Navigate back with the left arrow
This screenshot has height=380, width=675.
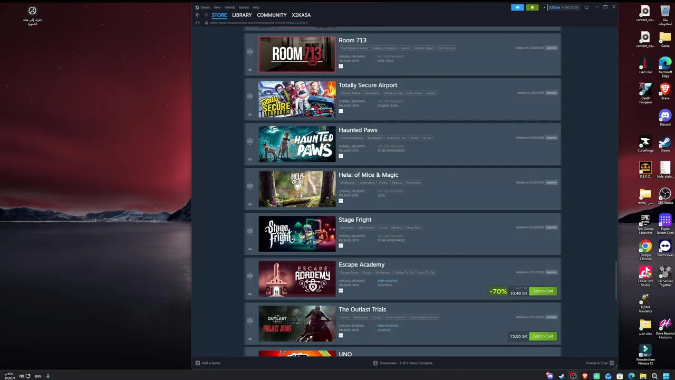click(198, 15)
